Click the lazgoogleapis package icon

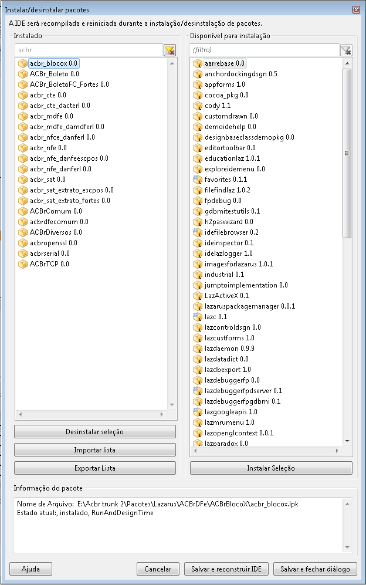(x=197, y=412)
